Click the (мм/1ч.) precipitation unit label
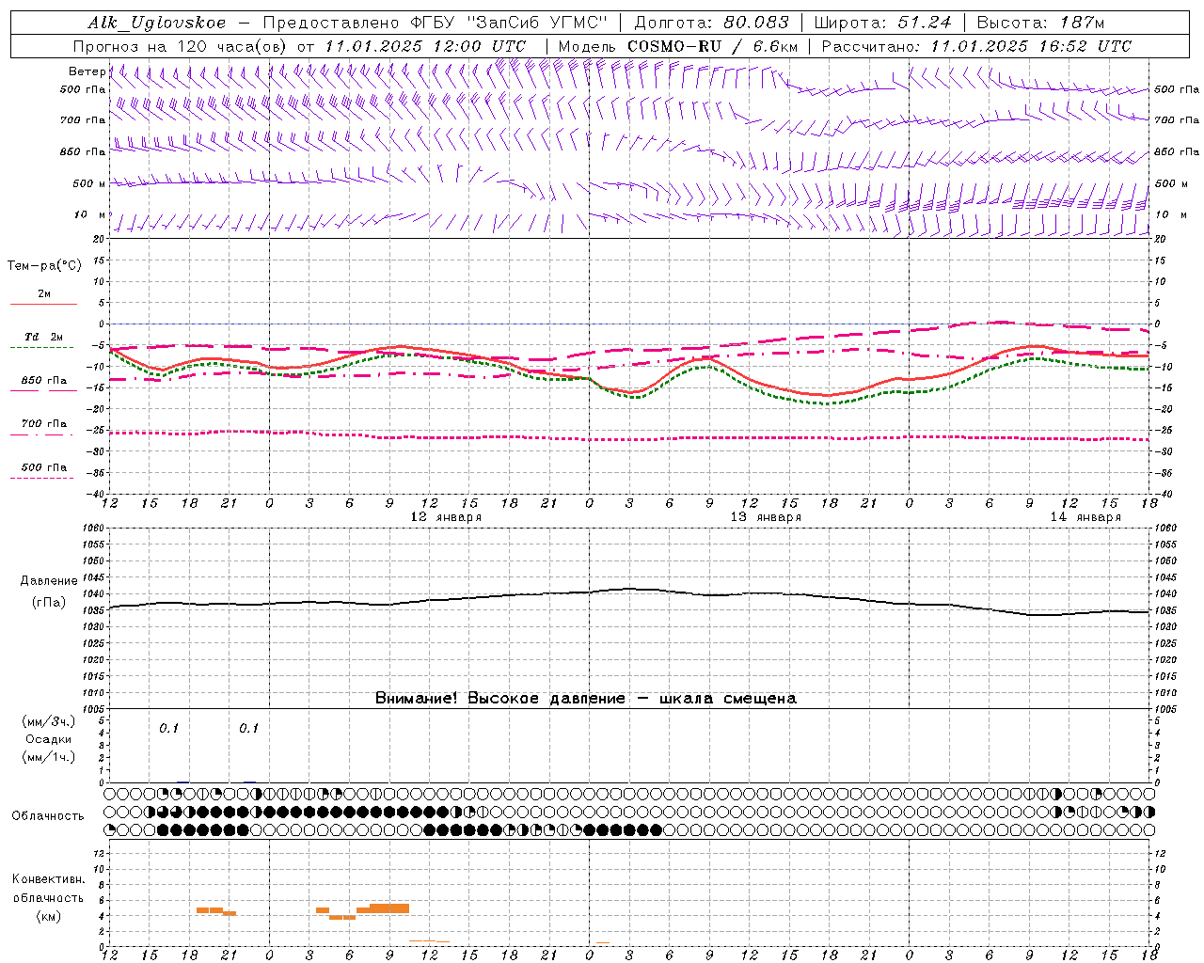The width and height of the screenshot is (1204, 963). tap(49, 757)
